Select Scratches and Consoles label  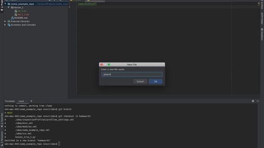(23, 25)
